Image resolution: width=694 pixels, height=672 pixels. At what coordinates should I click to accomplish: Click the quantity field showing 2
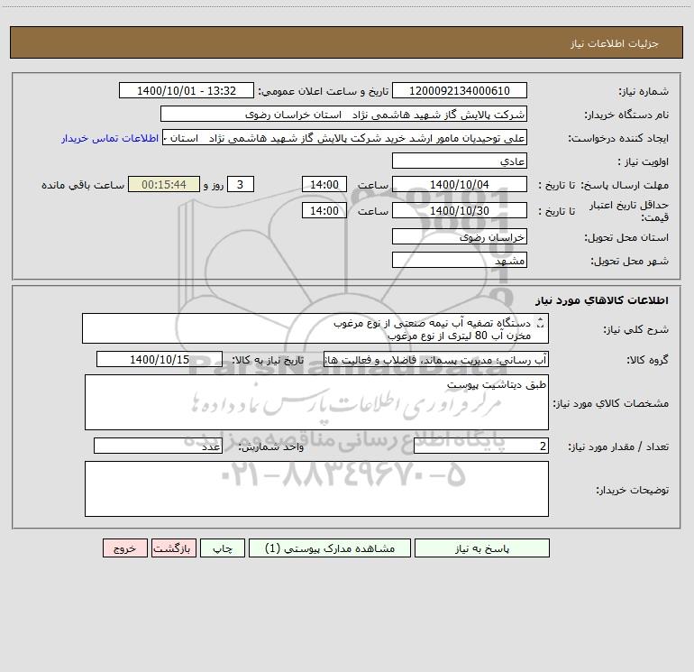tap(481, 446)
